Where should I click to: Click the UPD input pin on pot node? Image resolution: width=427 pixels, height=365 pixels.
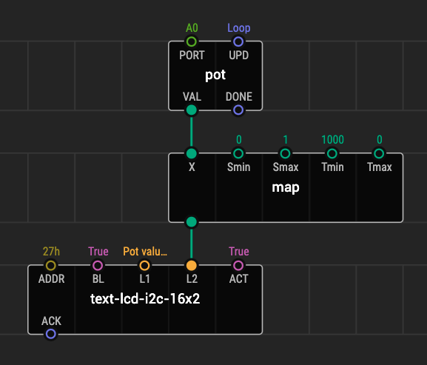pos(238,41)
